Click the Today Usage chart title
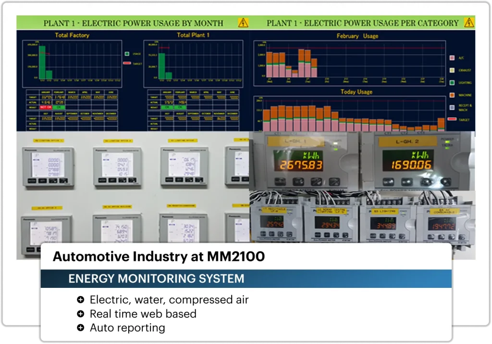The height and width of the screenshot is (344, 492). click(x=357, y=92)
